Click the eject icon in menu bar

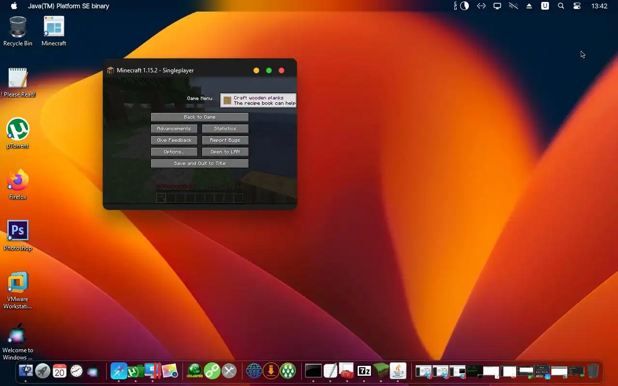coord(529,6)
